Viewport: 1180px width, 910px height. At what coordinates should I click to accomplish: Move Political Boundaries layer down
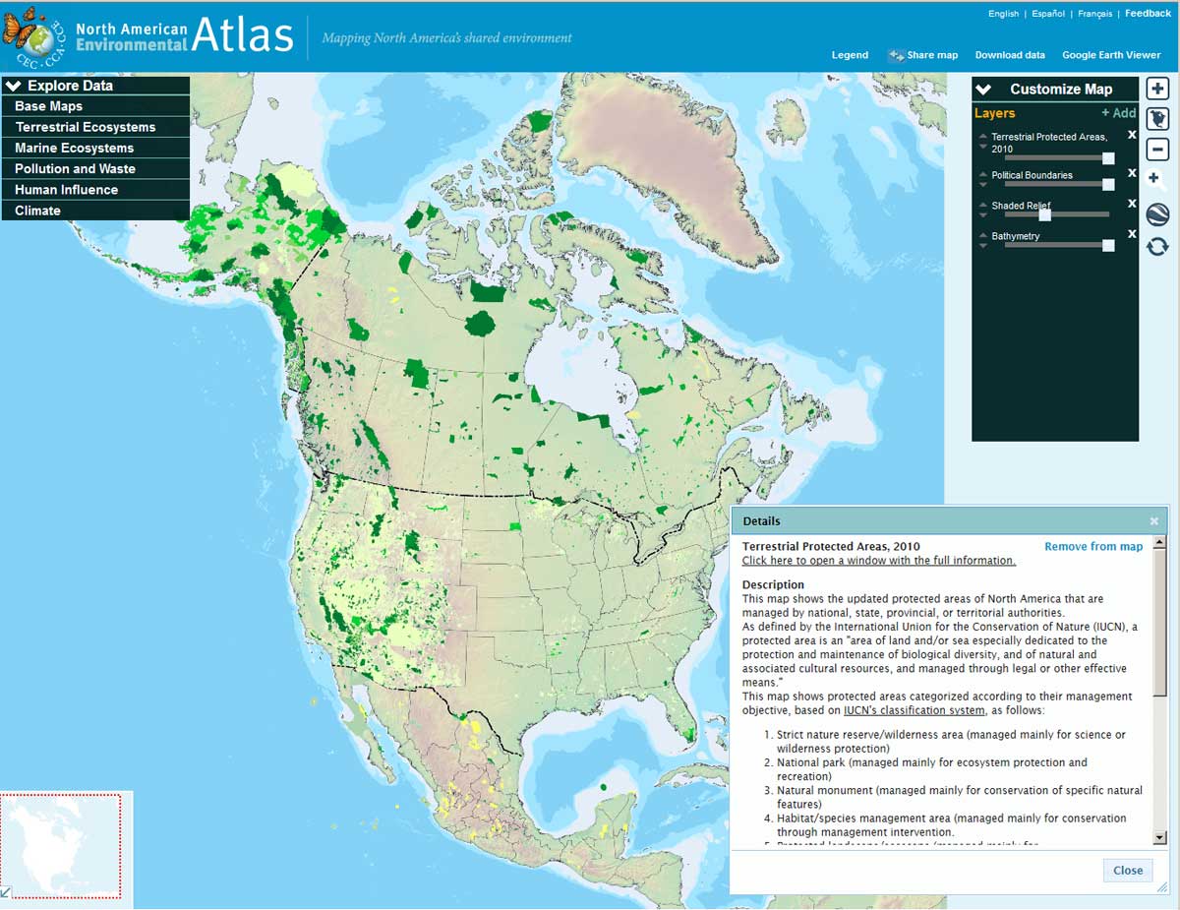click(983, 184)
